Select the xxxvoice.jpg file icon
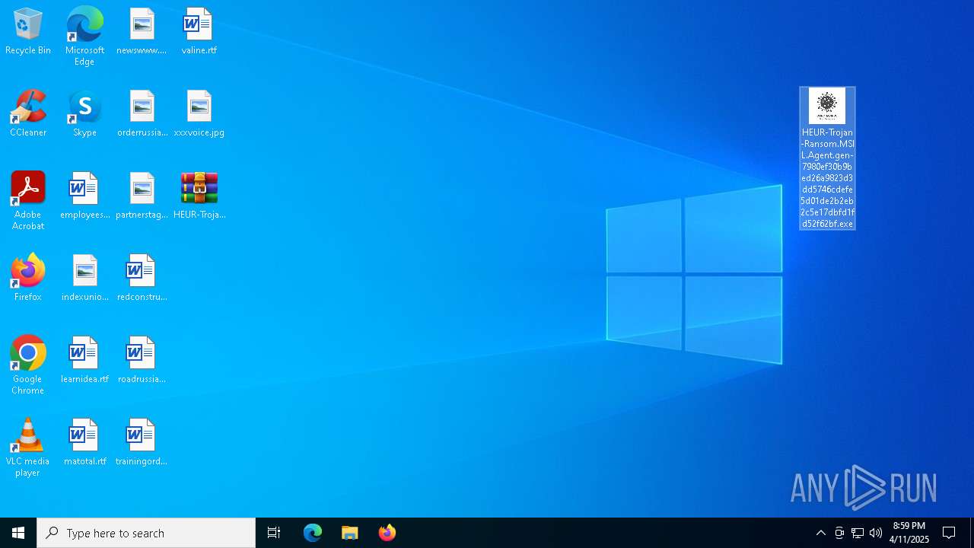This screenshot has width=974, height=548. (x=199, y=114)
